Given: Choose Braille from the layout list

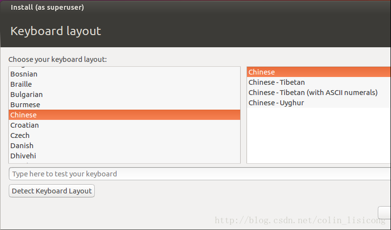Looking at the screenshot, I should point(21,84).
